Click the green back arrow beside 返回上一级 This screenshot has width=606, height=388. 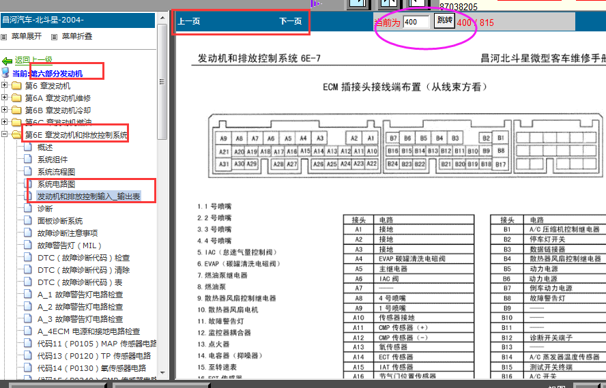pyautogui.click(x=7, y=61)
